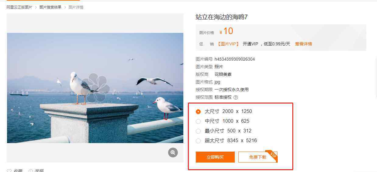Click the VIP ribbon badge on 免费下载
The image size is (377, 172).
(272, 155)
